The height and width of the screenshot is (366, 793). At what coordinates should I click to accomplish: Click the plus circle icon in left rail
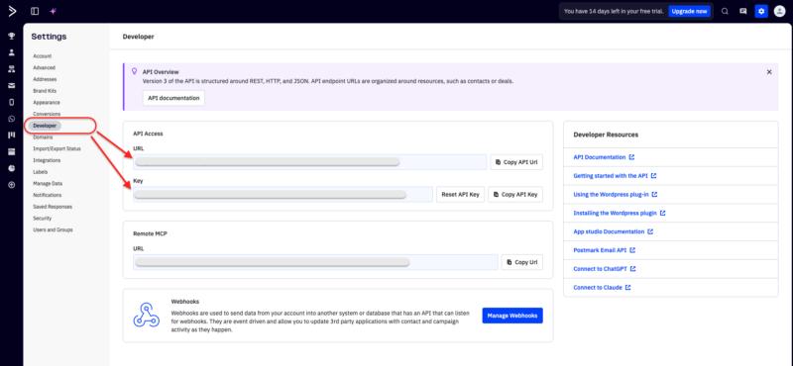tap(12, 185)
